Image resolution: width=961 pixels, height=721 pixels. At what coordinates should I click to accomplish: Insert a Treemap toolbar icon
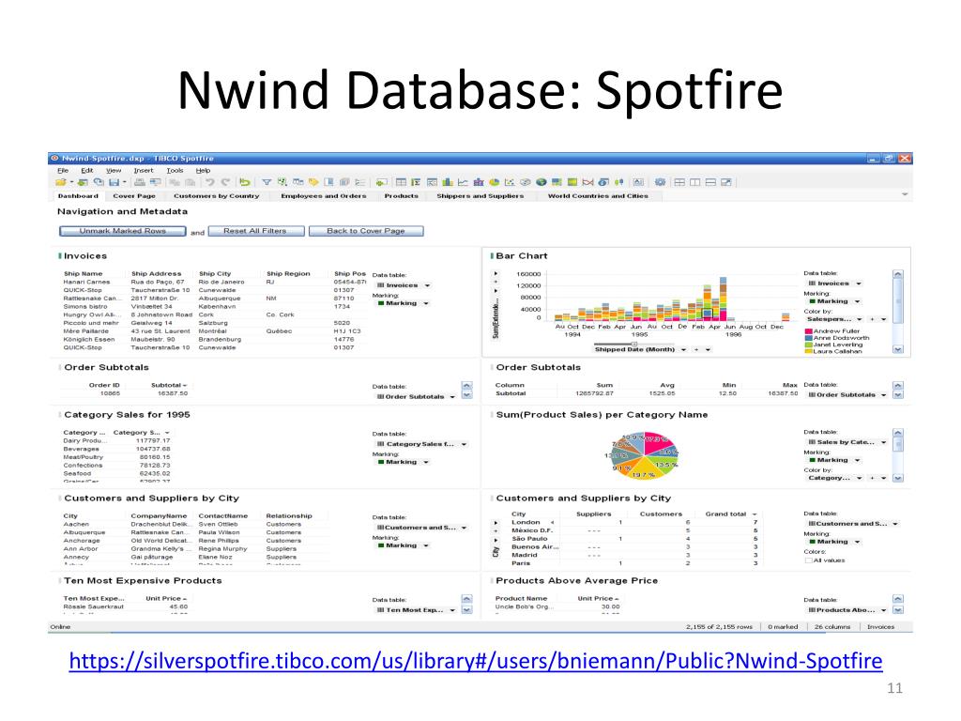557,182
